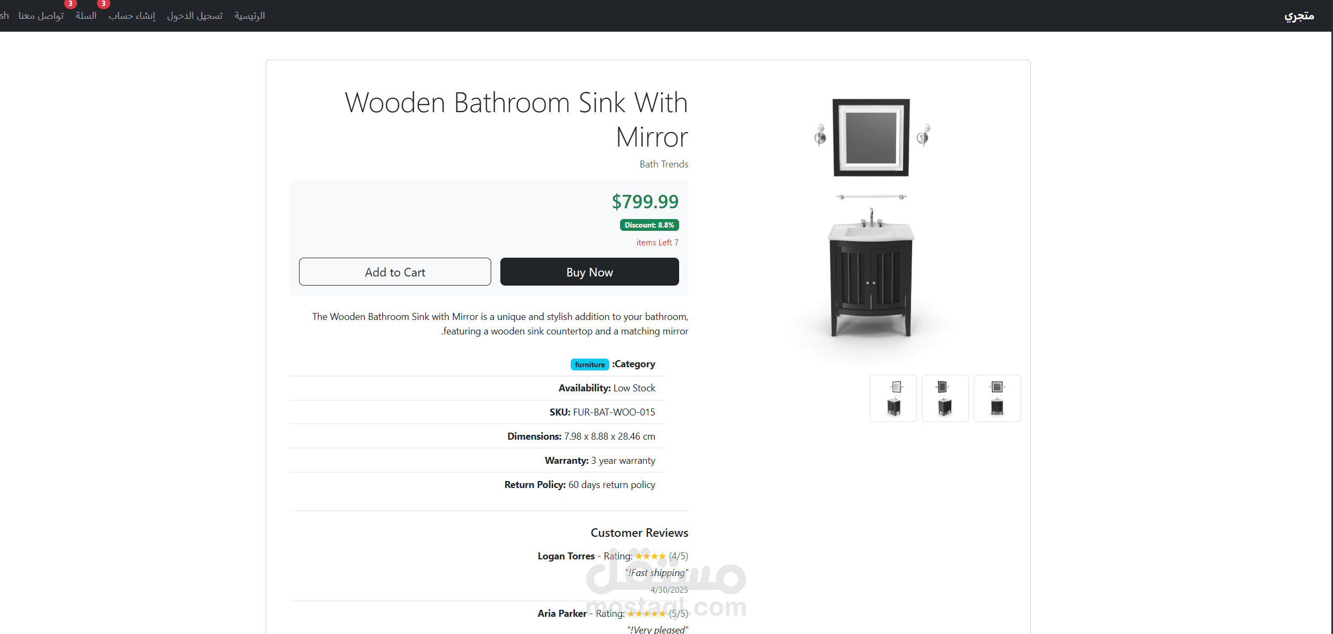
Task: Select the front-view vanity thumbnail
Action: pos(997,398)
